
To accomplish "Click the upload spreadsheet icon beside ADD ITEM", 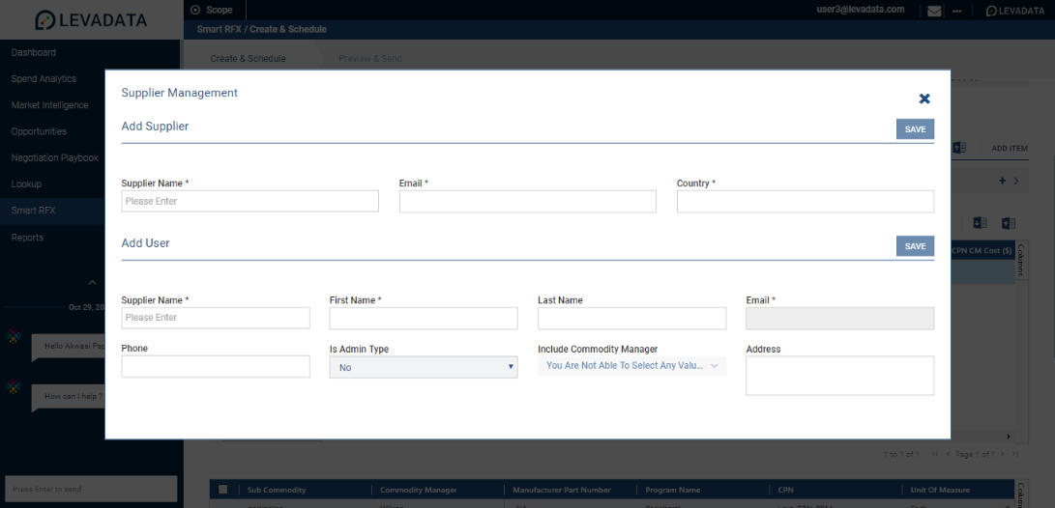I will 959,148.
